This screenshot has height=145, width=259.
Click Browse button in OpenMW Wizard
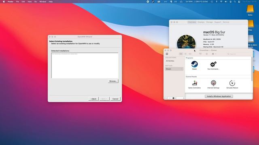click(x=113, y=81)
